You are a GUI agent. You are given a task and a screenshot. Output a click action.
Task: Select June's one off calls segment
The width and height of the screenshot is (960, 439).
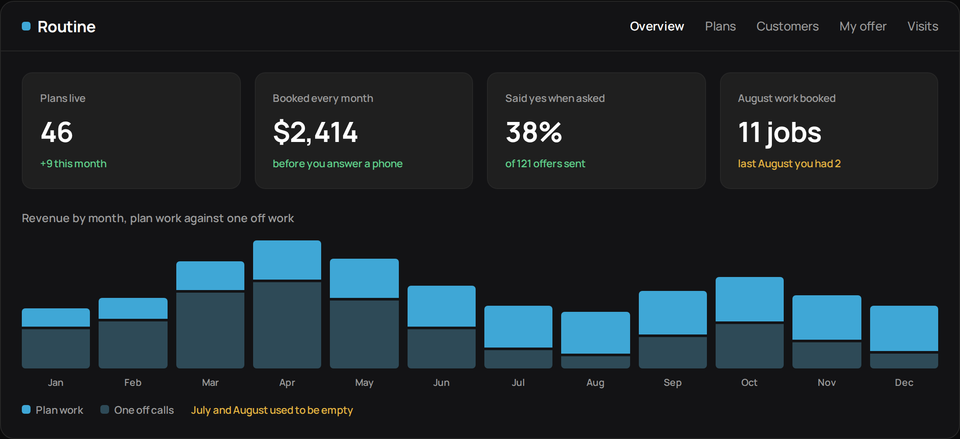point(442,349)
